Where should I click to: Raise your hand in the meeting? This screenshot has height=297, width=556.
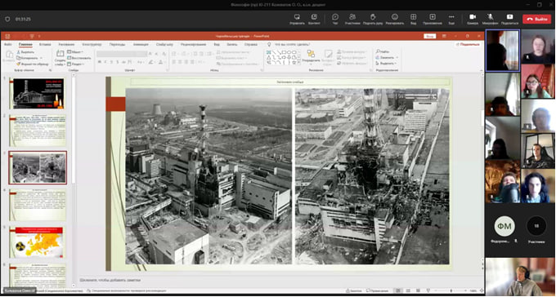click(x=373, y=19)
